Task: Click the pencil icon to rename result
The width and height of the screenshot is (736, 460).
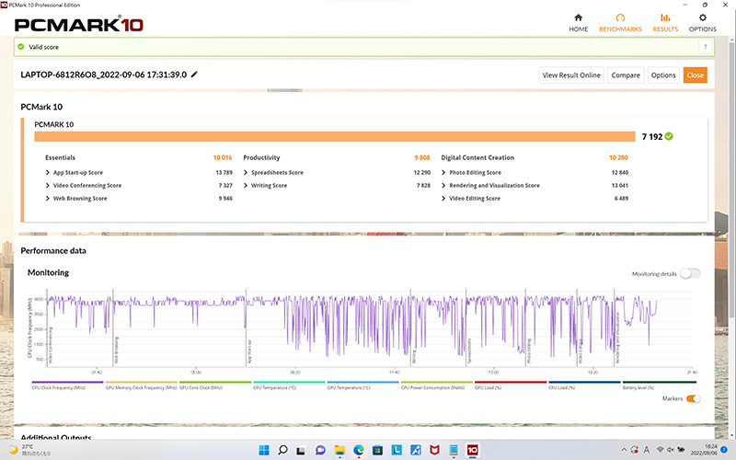Action: [194, 75]
